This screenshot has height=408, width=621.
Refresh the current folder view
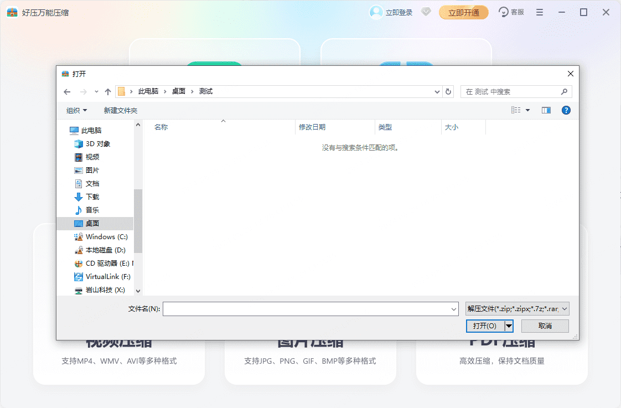click(x=449, y=92)
